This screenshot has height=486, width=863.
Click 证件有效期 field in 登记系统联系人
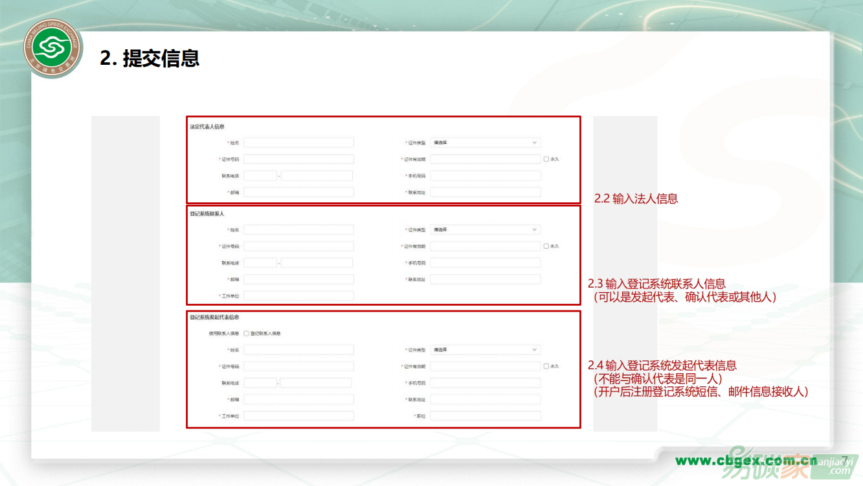(485, 246)
